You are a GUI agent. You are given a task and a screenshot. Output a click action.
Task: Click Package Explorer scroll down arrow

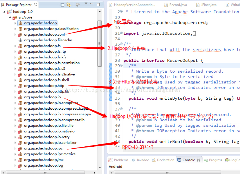tap(100, 168)
